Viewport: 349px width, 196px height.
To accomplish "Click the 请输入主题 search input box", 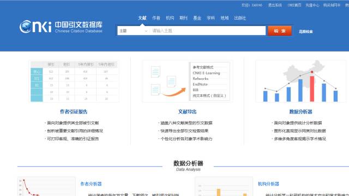I will pos(207,31).
